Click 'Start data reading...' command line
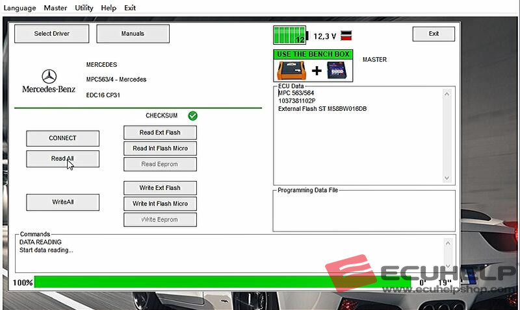 pyautogui.click(x=46, y=250)
